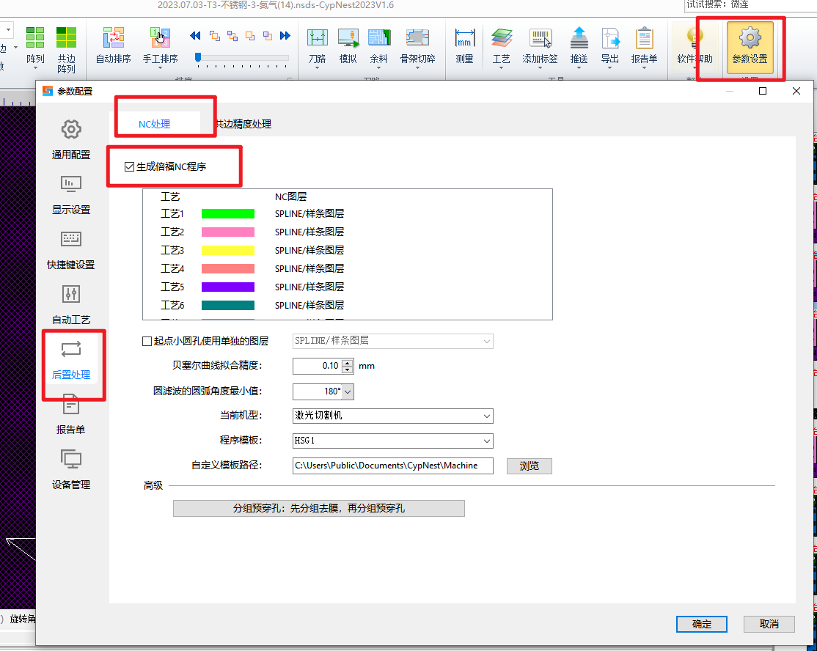Go to 显示设置 display settings
This screenshot has width=817, height=651.
pyautogui.click(x=71, y=195)
